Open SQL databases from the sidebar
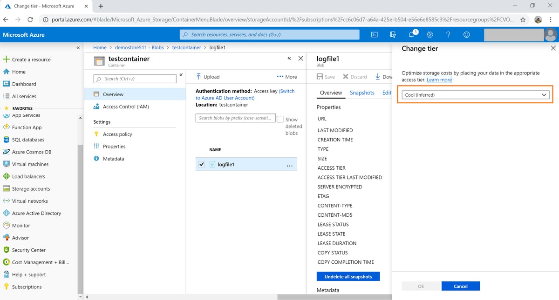This screenshot has width=559, height=300. click(28, 140)
